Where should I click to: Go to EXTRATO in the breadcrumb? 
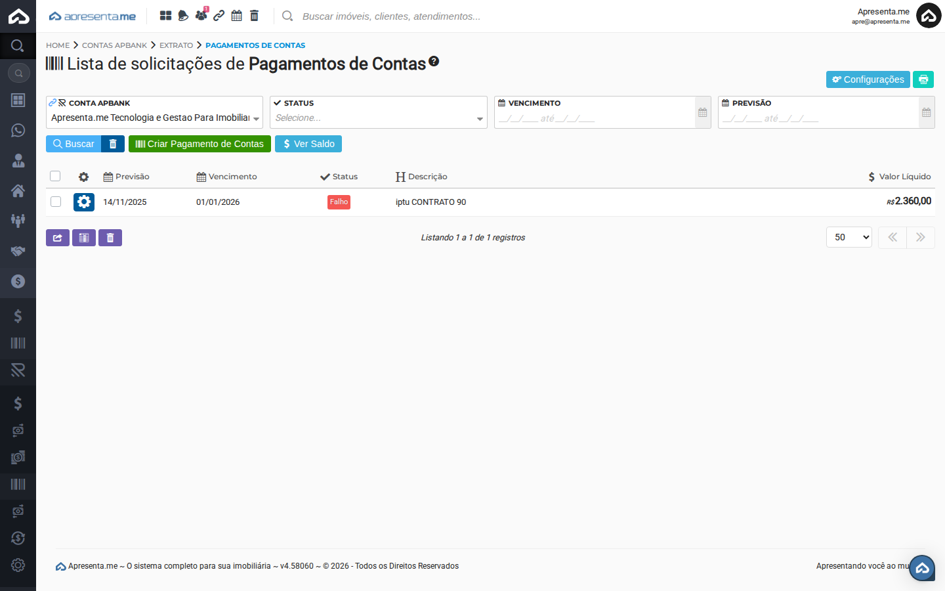coord(177,45)
